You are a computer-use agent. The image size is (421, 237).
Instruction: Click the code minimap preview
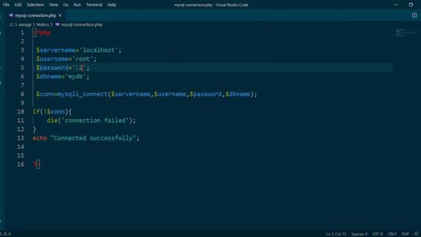405,33
